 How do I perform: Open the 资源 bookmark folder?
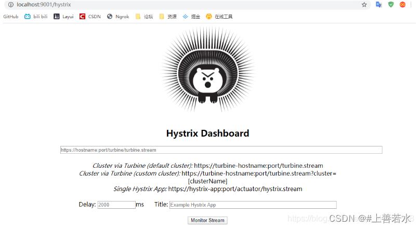(x=168, y=17)
